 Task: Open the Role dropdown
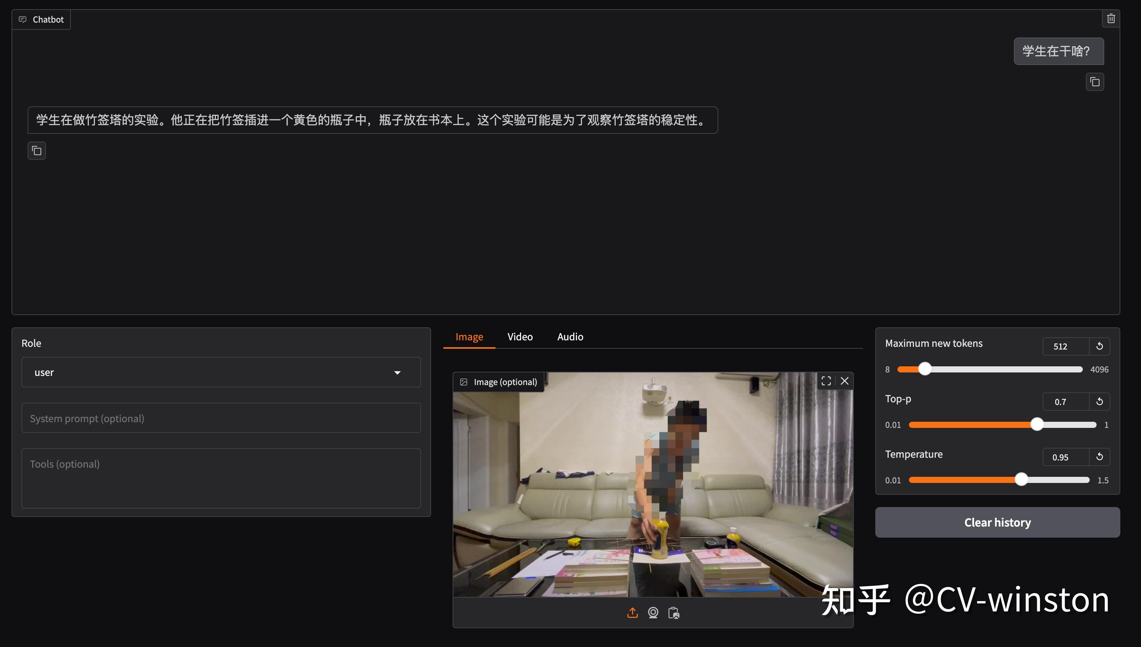click(397, 372)
